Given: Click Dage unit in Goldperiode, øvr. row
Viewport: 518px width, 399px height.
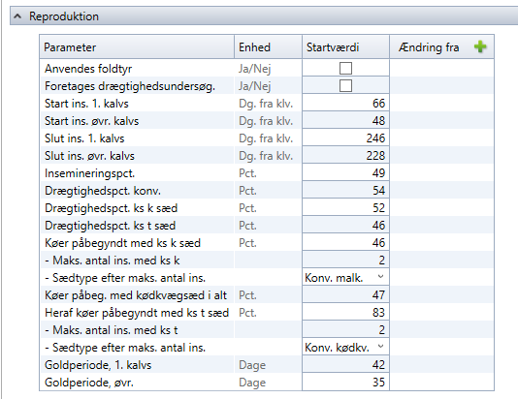Looking at the screenshot, I should click(x=252, y=383).
